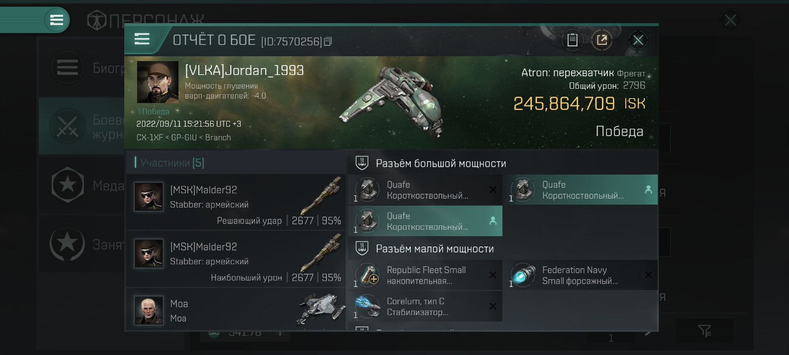This screenshot has height=355, width=789.
Task: Open pilot name [VLKA]Jordan_1993
Action: click(244, 71)
